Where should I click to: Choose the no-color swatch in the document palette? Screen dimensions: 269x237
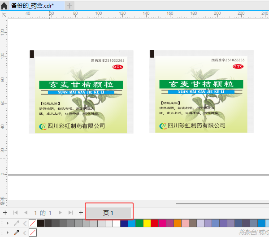tap(33, 223)
